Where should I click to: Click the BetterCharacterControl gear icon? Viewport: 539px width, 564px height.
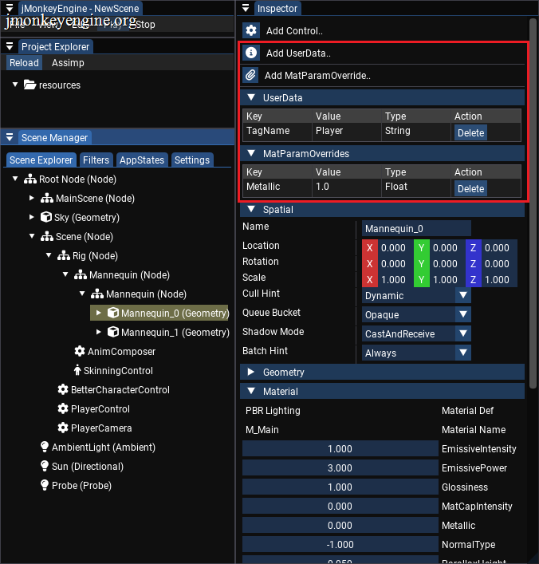(x=63, y=389)
